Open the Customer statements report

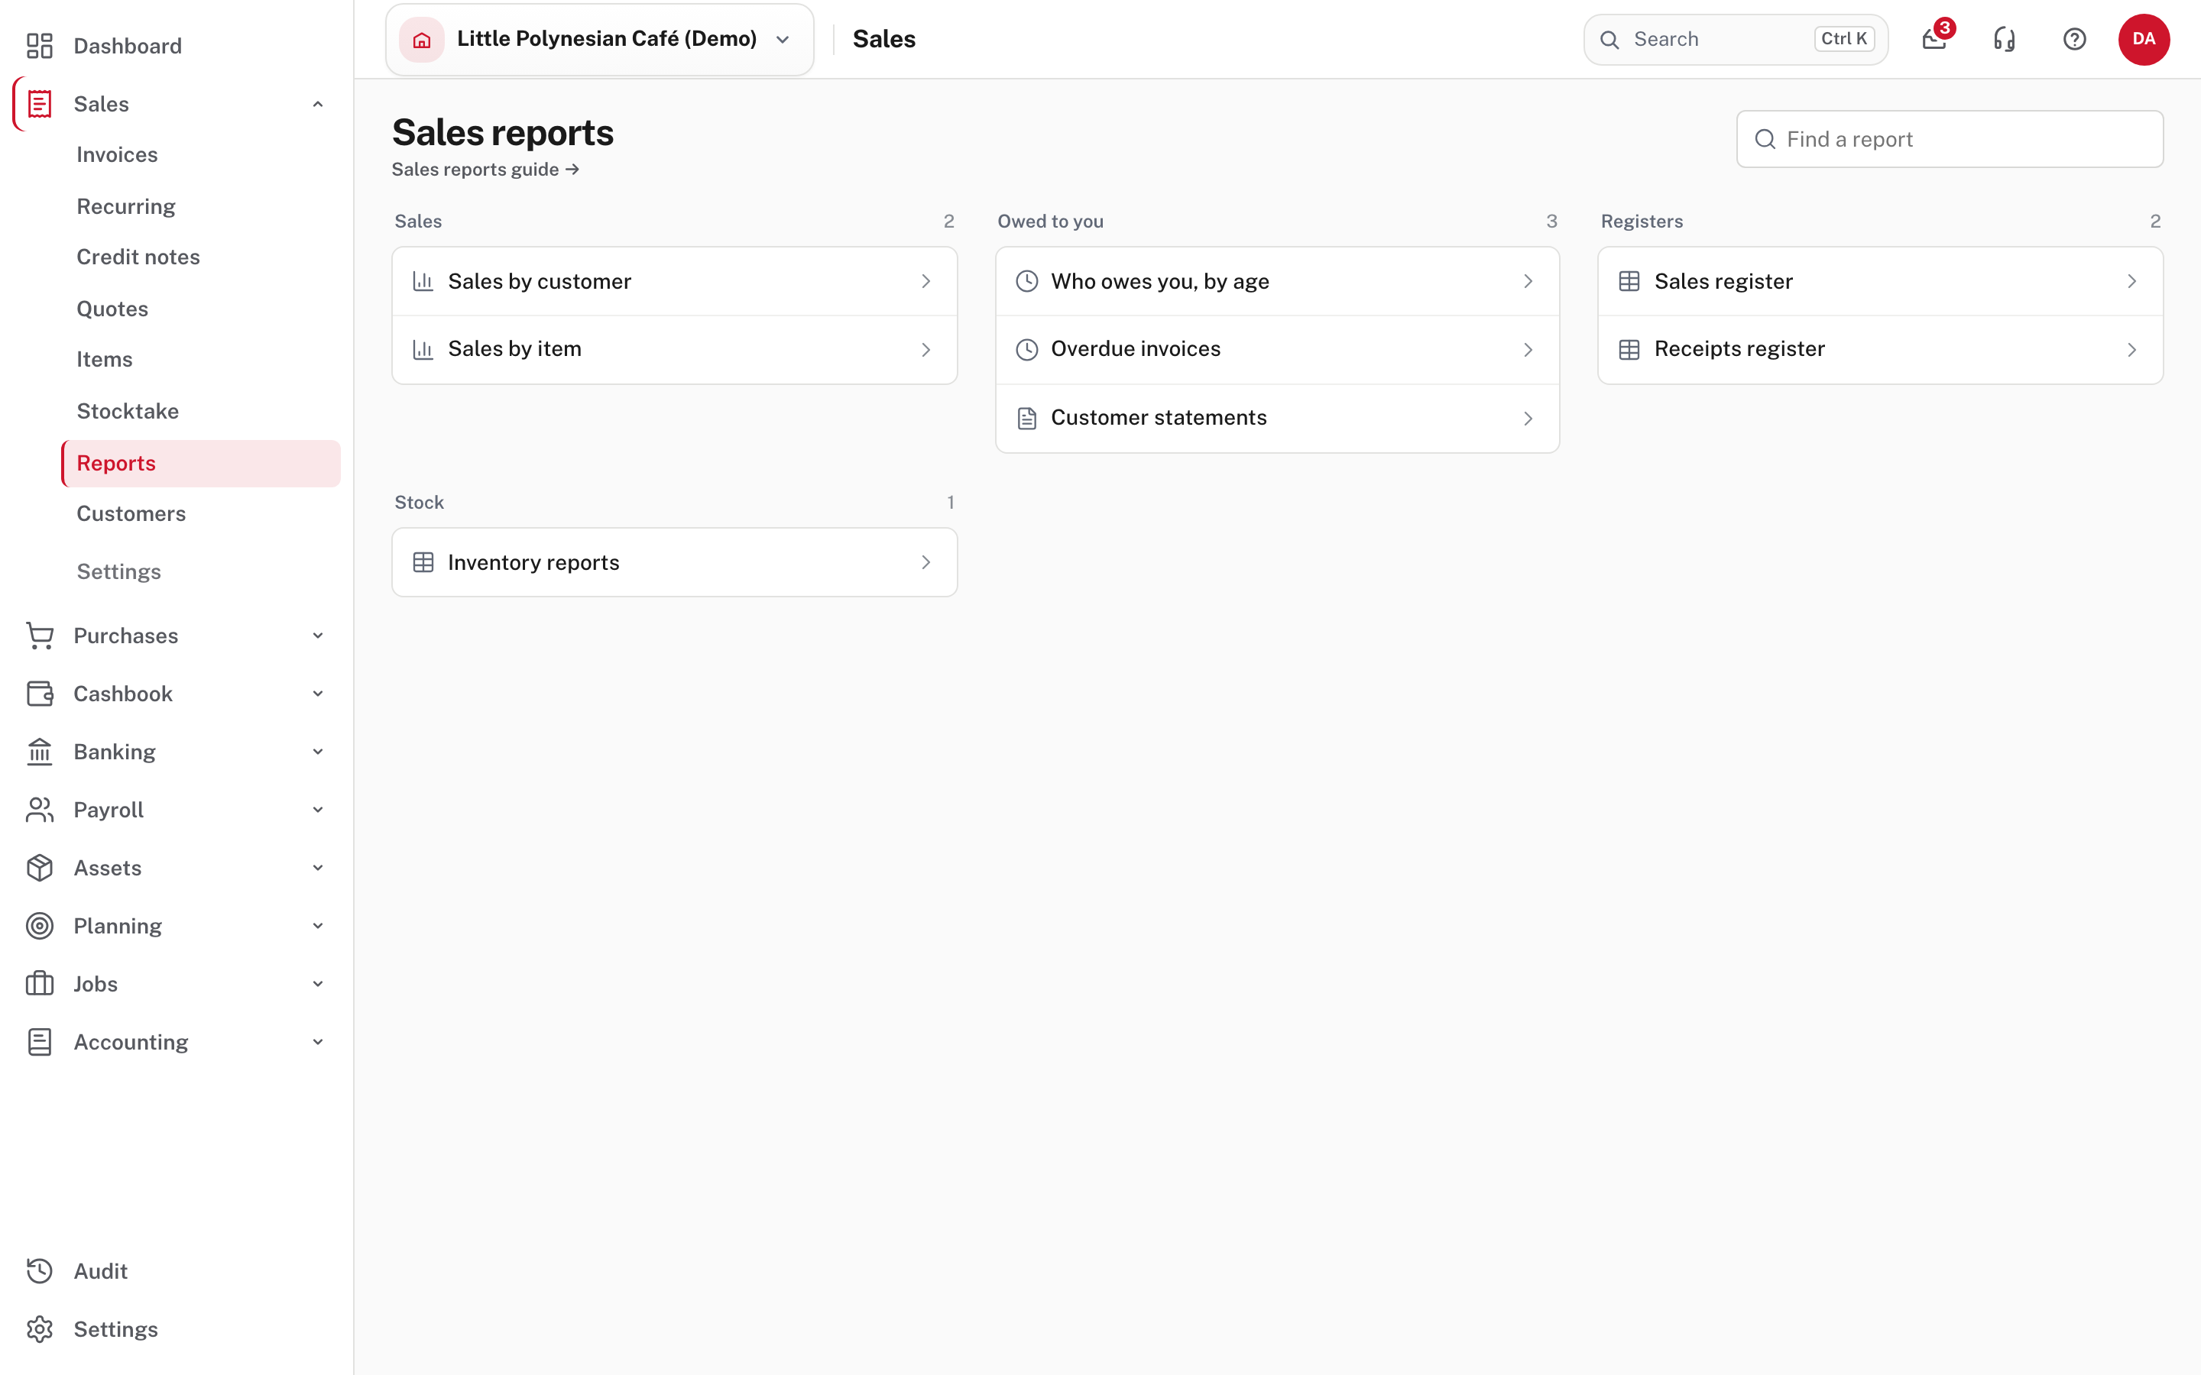(x=1277, y=419)
